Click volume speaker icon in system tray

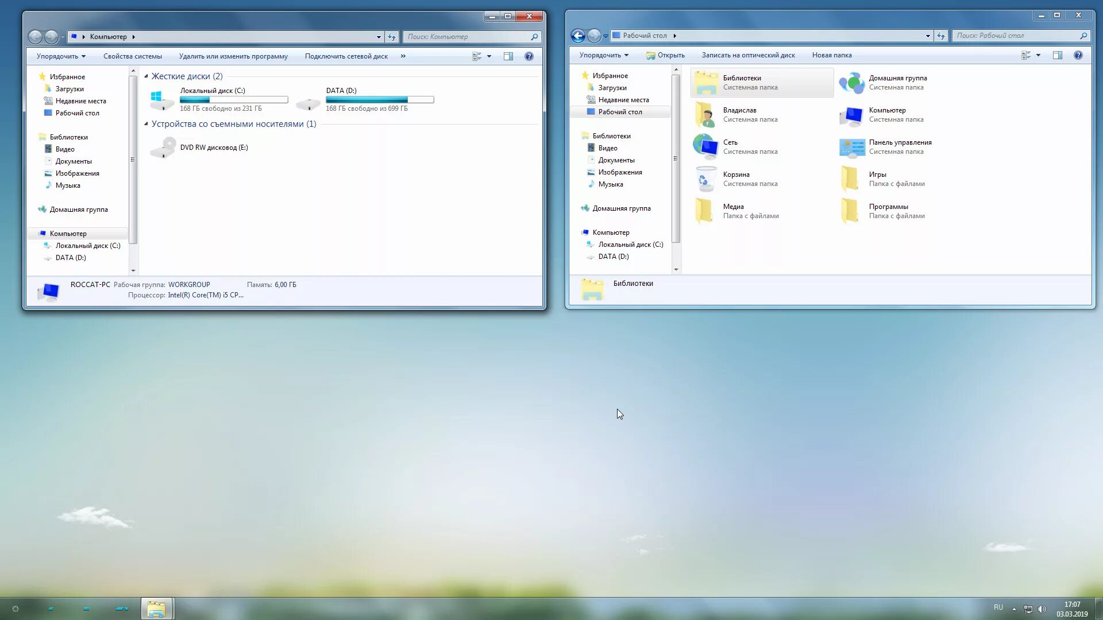click(1042, 609)
